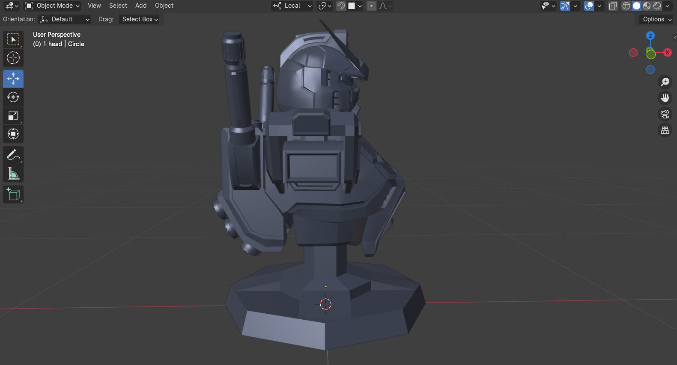
Task: Click the zoom view magnifier icon
Action: [665, 82]
